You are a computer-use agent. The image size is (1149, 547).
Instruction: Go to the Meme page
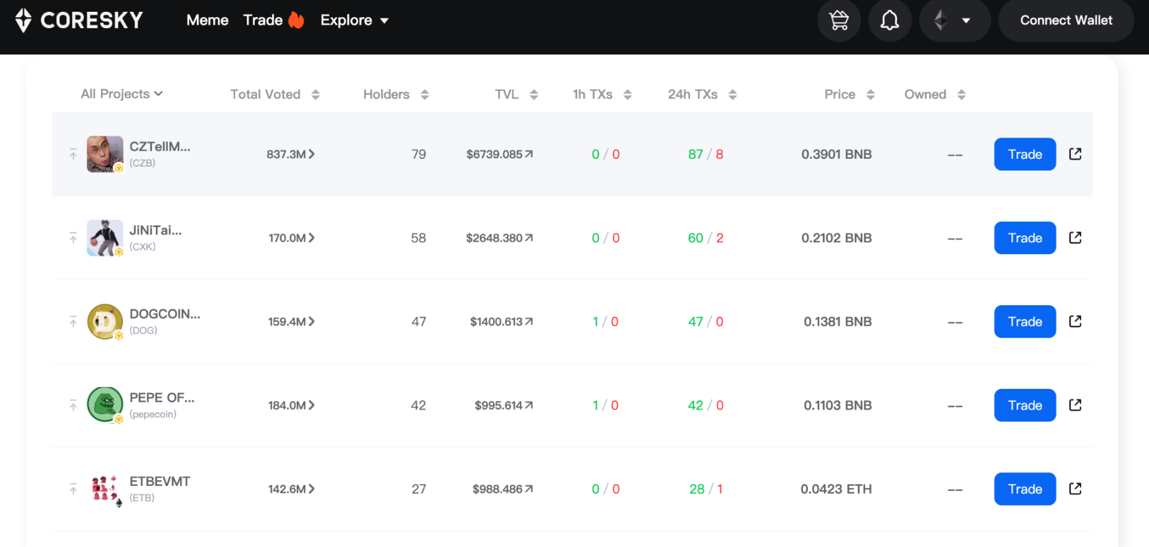pyautogui.click(x=207, y=21)
